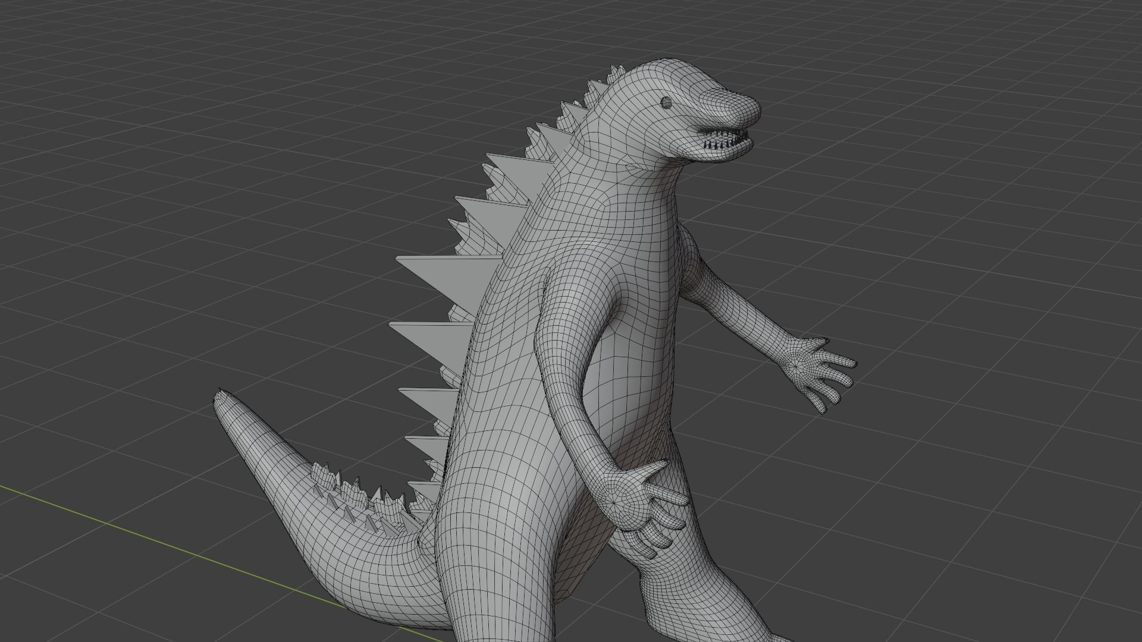Image resolution: width=1142 pixels, height=642 pixels.
Task: Click the creature model's round eye
Action: [x=666, y=102]
